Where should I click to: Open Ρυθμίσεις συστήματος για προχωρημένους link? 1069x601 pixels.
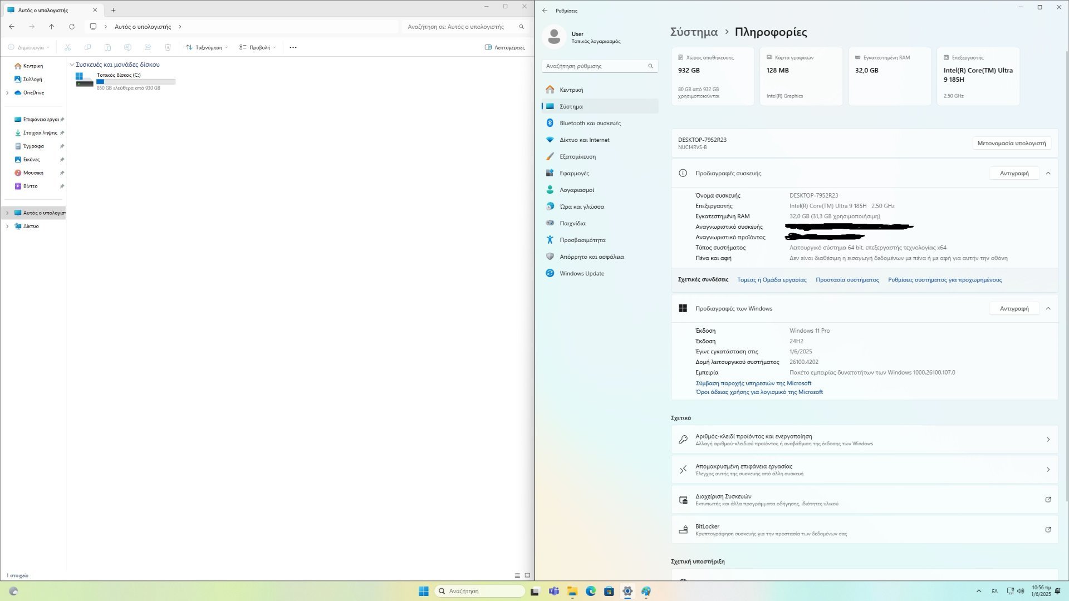point(945,280)
